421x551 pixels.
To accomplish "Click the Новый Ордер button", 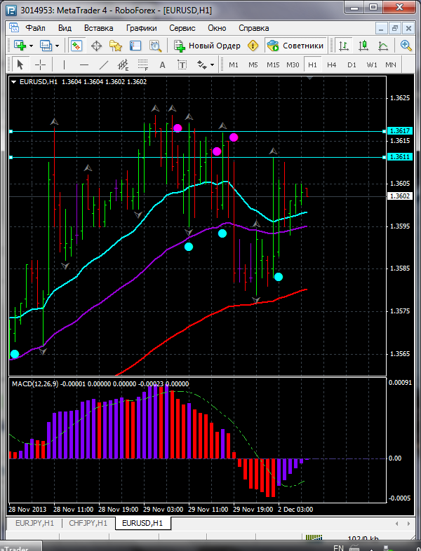I will click(x=208, y=46).
